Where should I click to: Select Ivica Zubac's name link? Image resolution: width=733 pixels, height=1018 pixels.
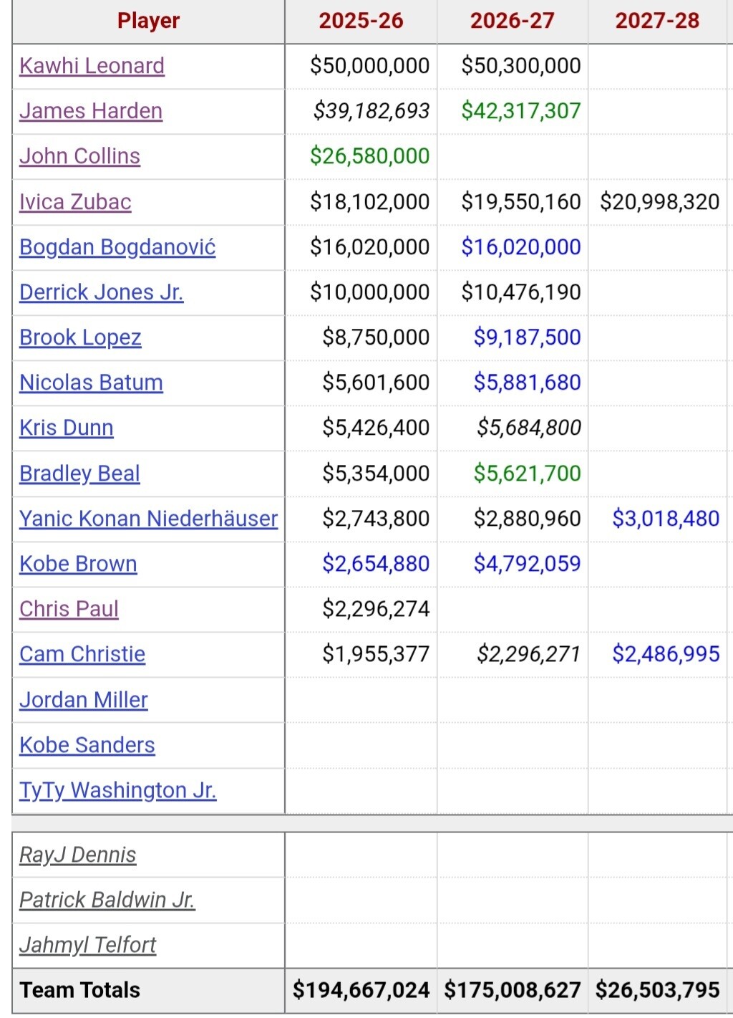[75, 202]
